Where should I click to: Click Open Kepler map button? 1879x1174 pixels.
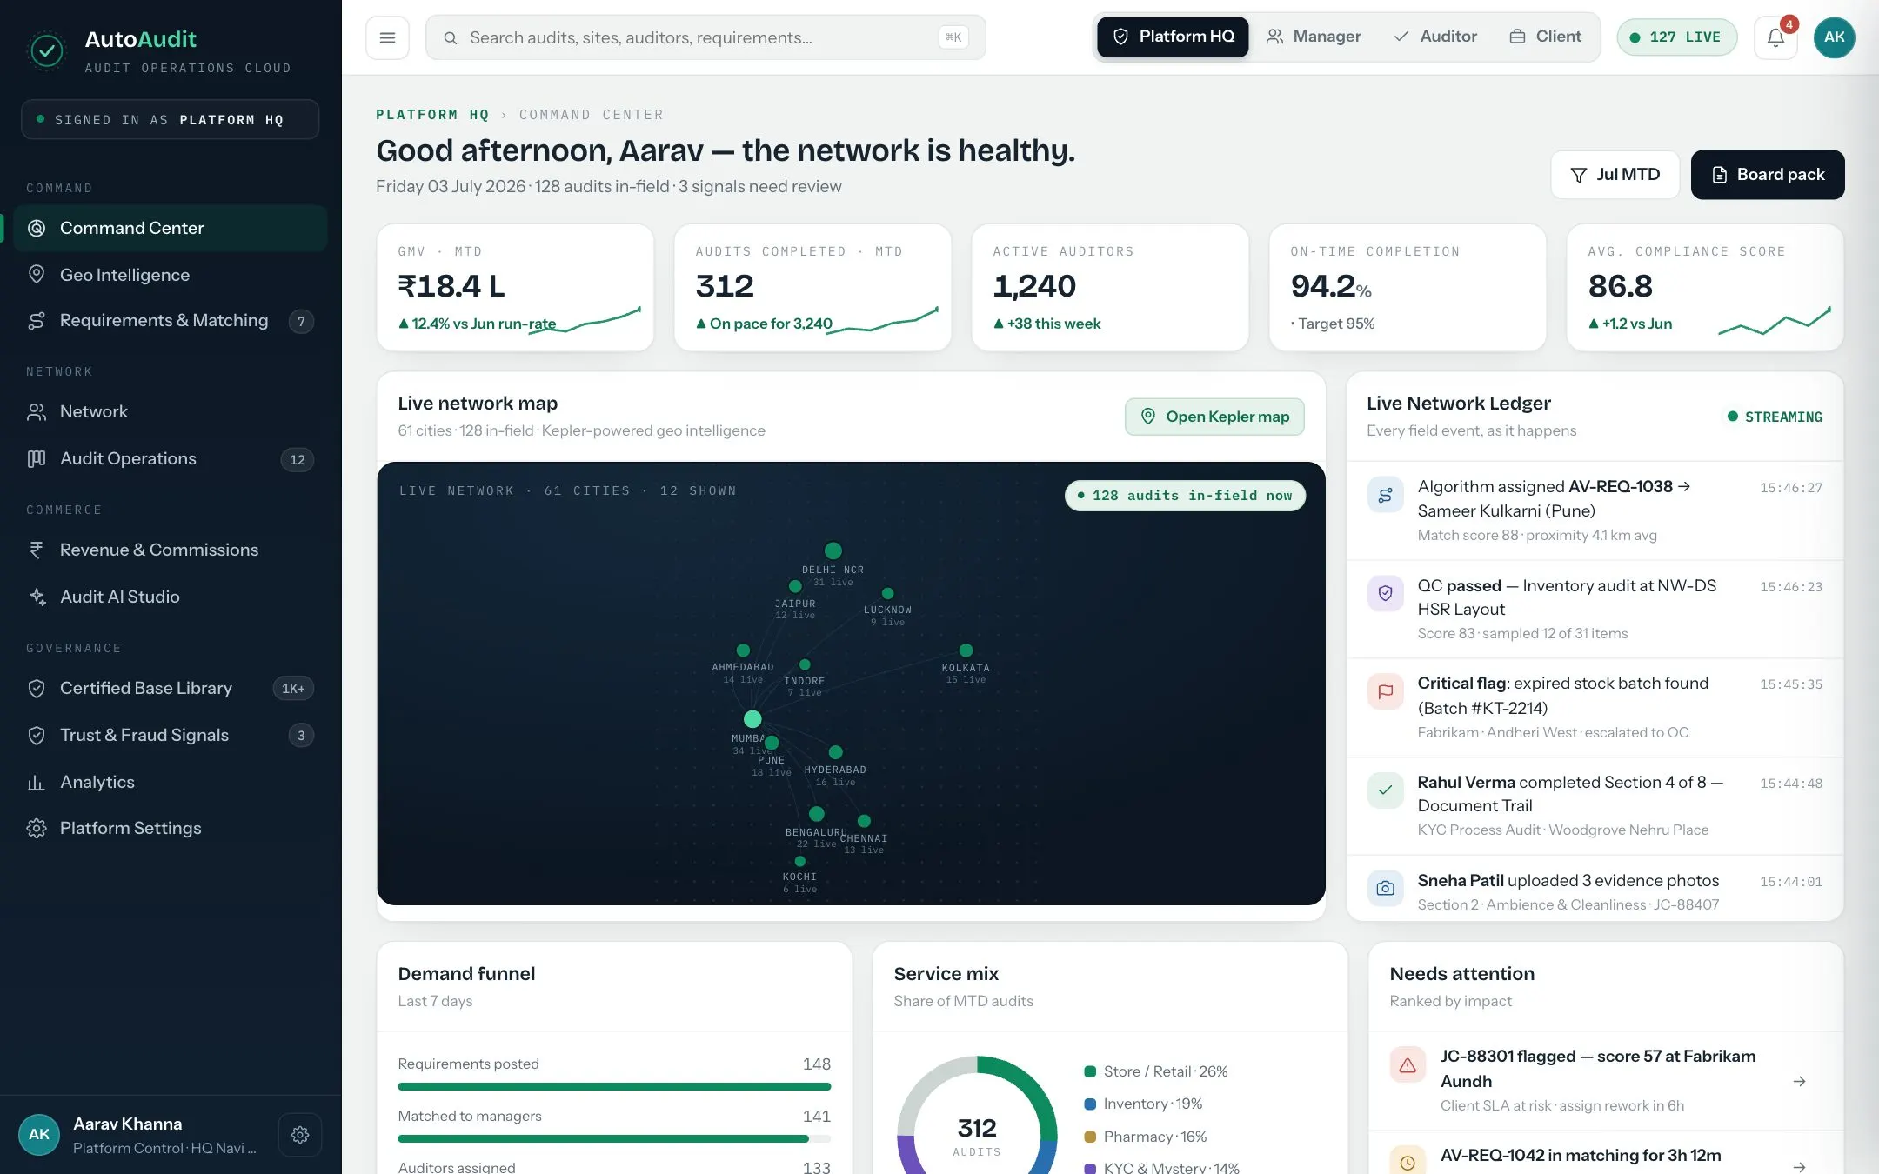(x=1214, y=417)
